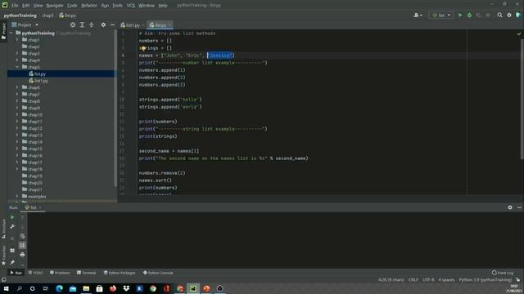Expand the chap6 folder
524x294 pixels.
(x=17, y=87)
